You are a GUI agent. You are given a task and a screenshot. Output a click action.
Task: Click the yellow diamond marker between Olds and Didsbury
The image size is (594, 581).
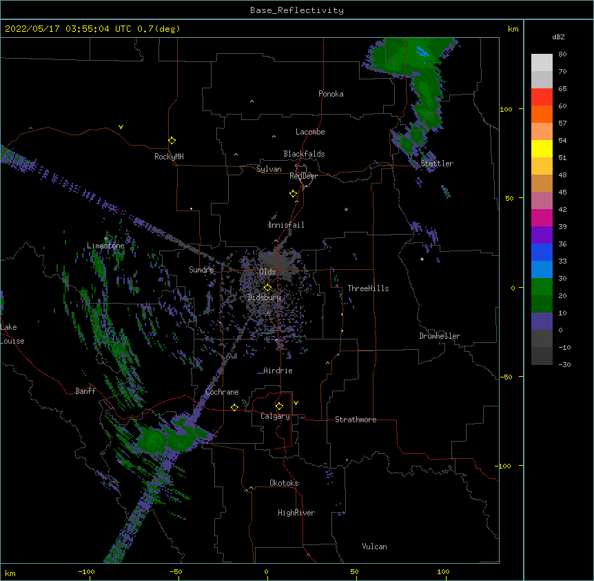pyautogui.click(x=267, y=288)
